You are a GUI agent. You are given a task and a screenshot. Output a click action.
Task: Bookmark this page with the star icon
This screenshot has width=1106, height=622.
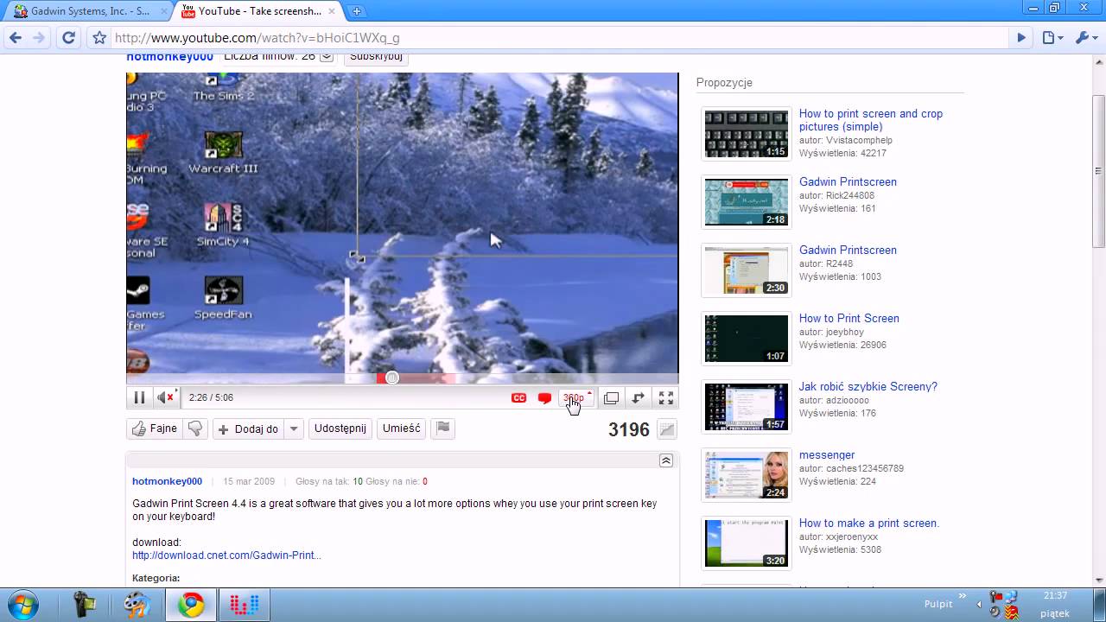point(99,38)
